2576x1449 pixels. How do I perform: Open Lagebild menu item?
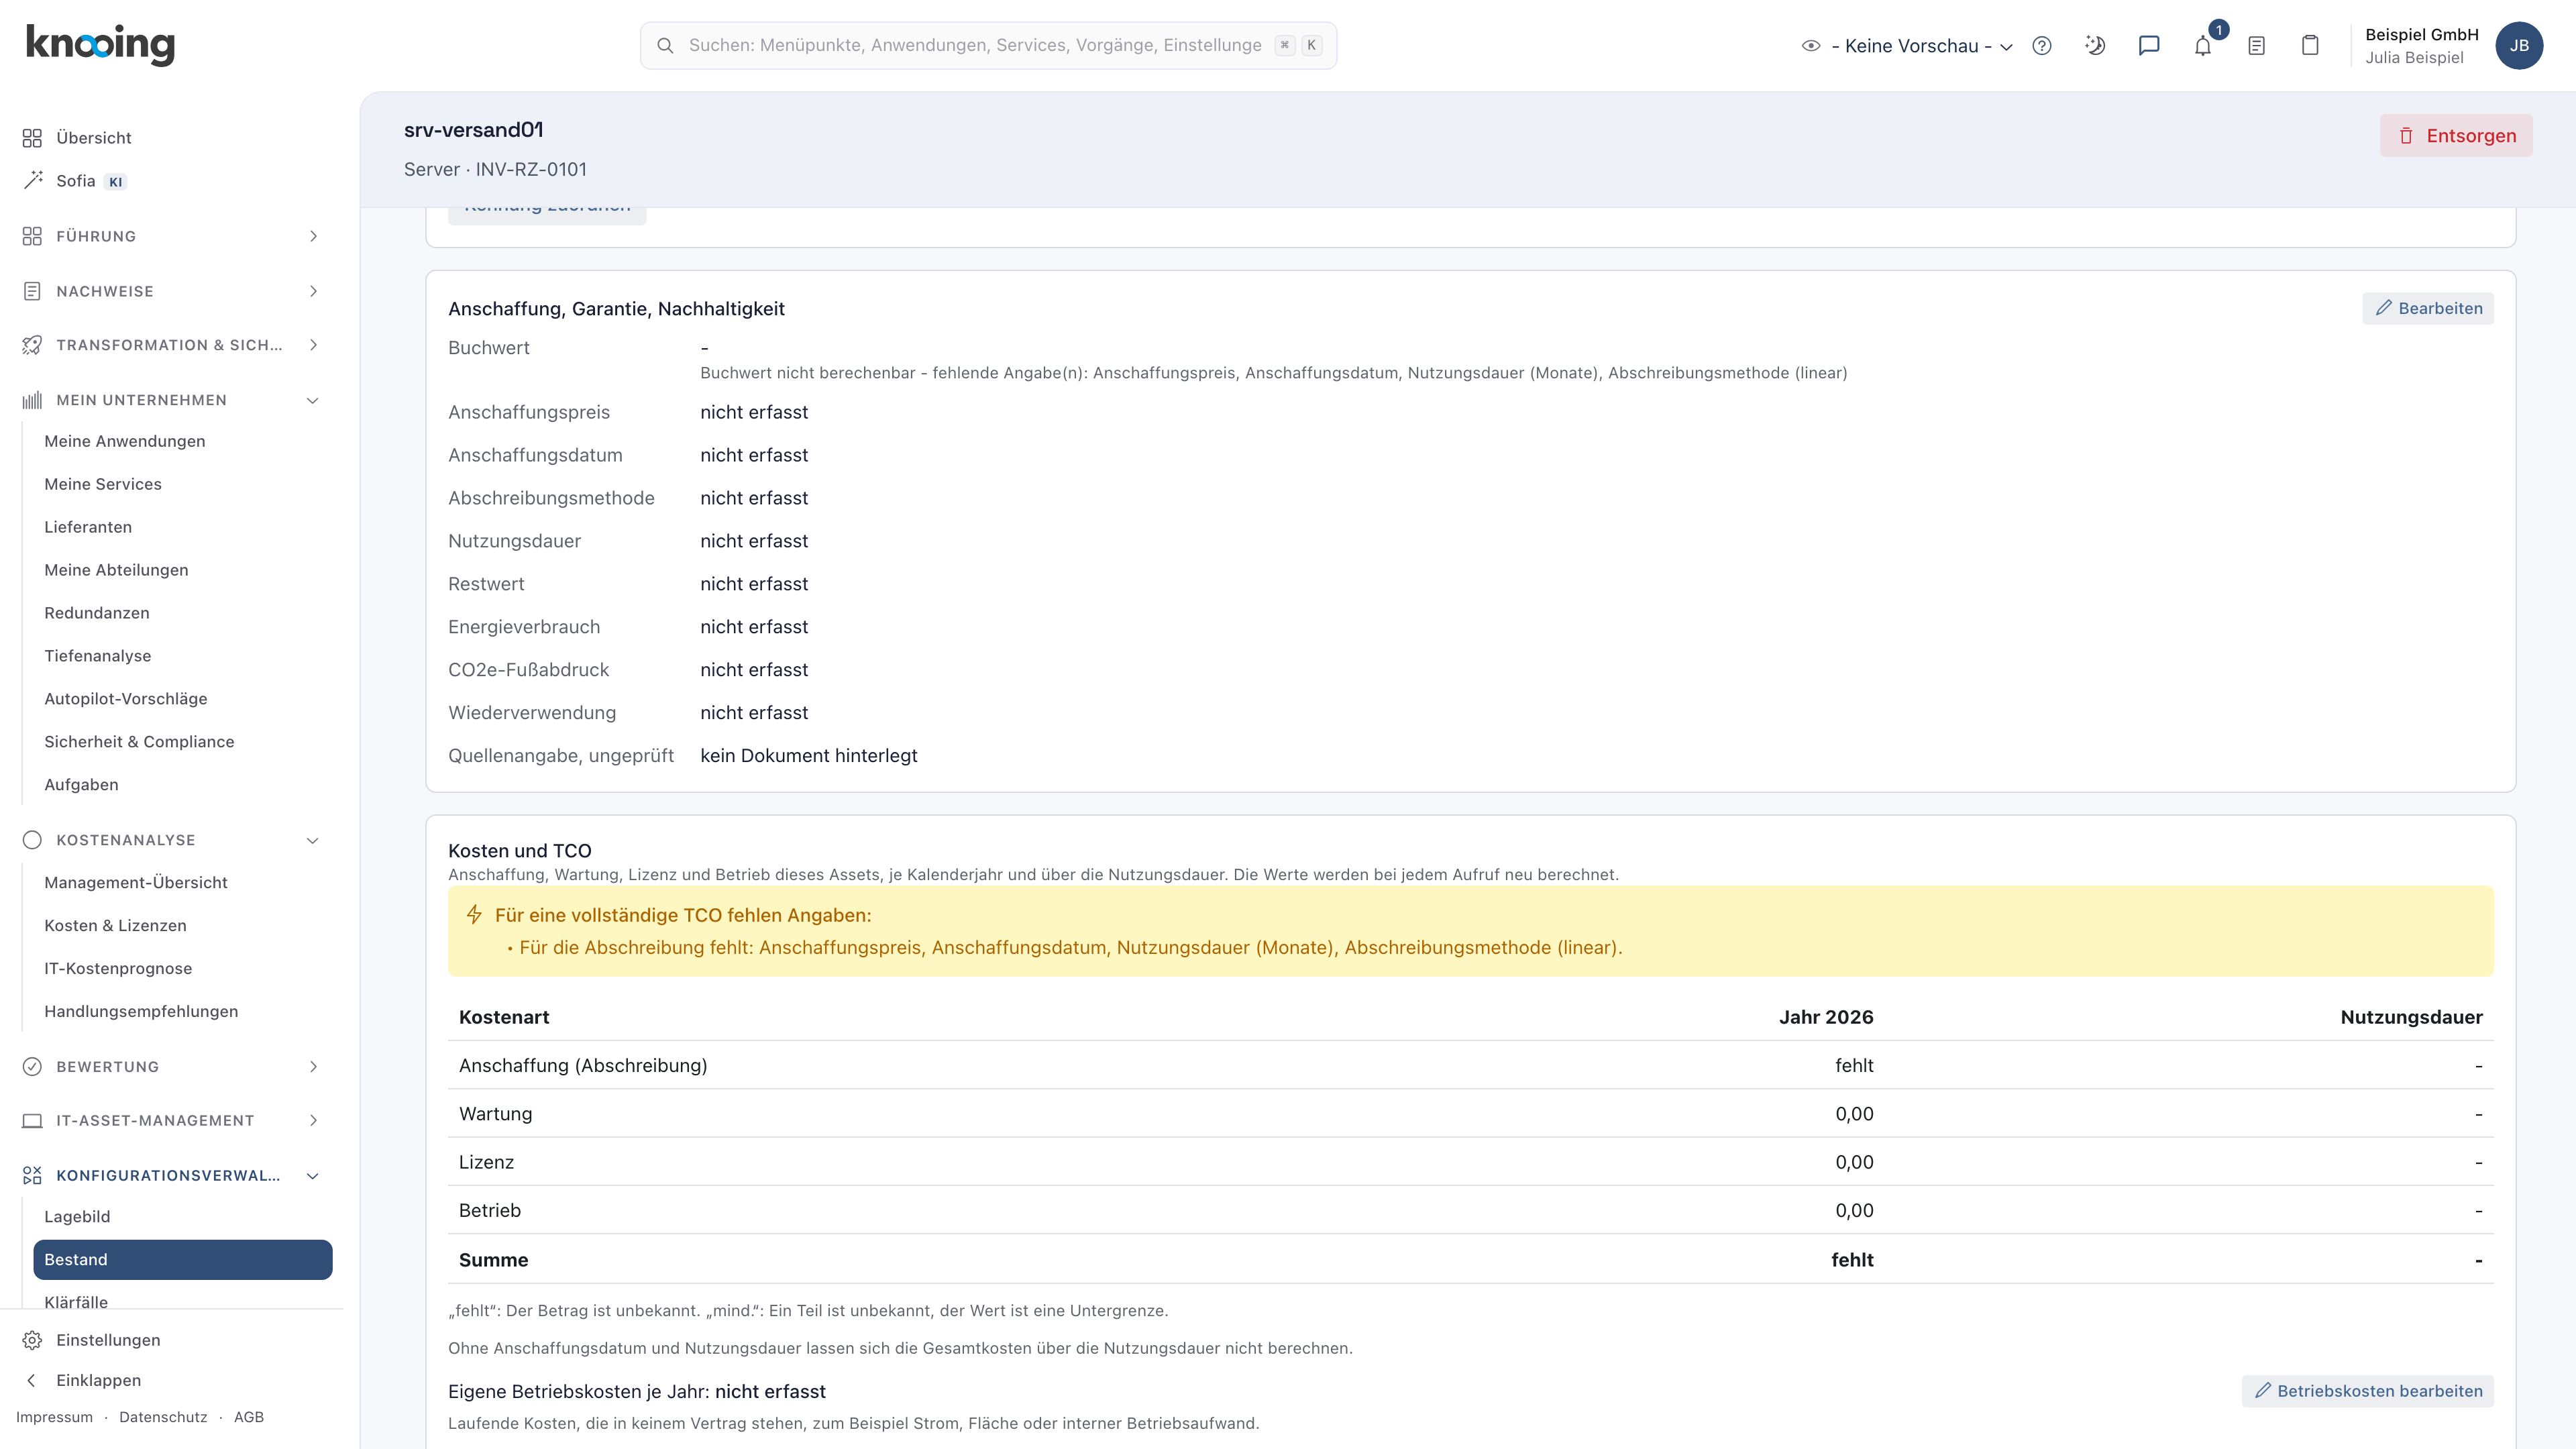coord(77,1217)
